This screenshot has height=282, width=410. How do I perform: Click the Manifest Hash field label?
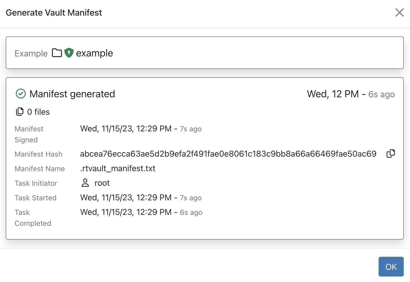[x=38, y=154]
